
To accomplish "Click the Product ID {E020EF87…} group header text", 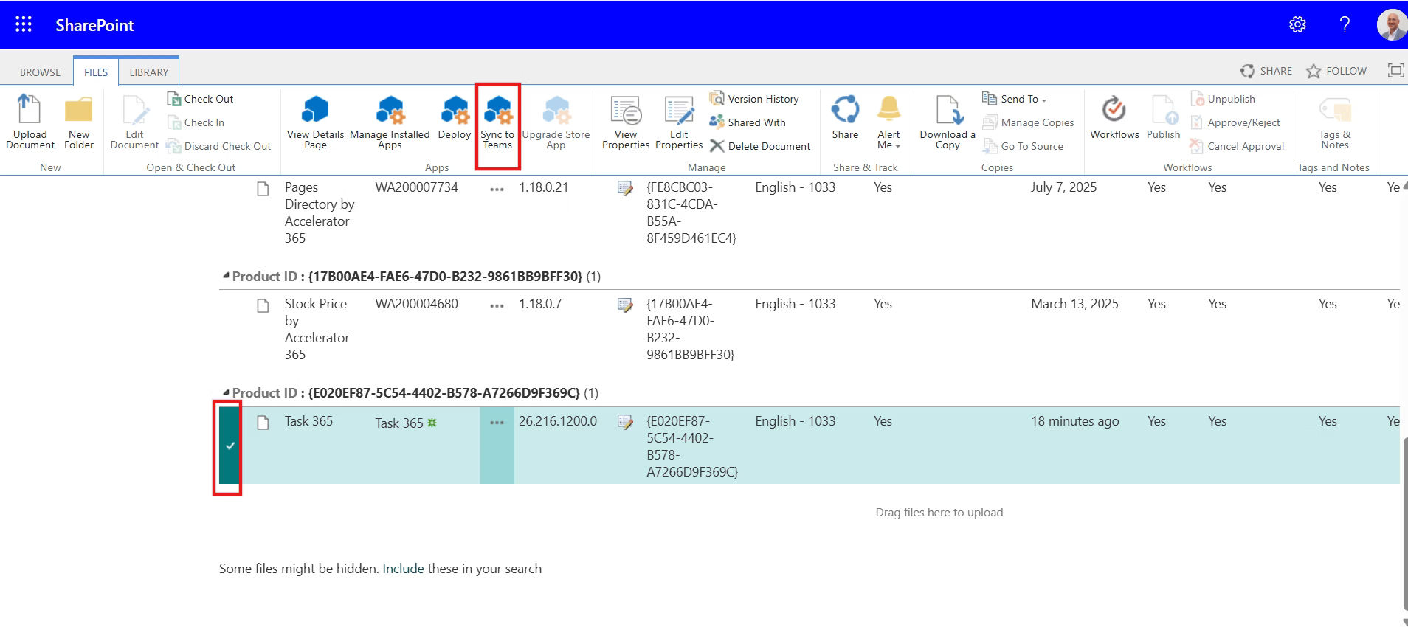I will point(416,393).
